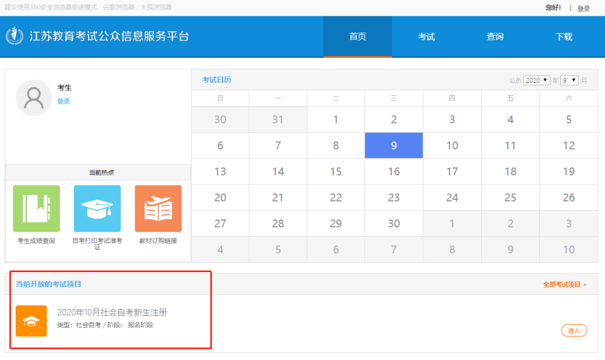The height and width of the screenshot is (360, 605).
Task: Select the date 26 on the calendar
Action: point(569,197)
